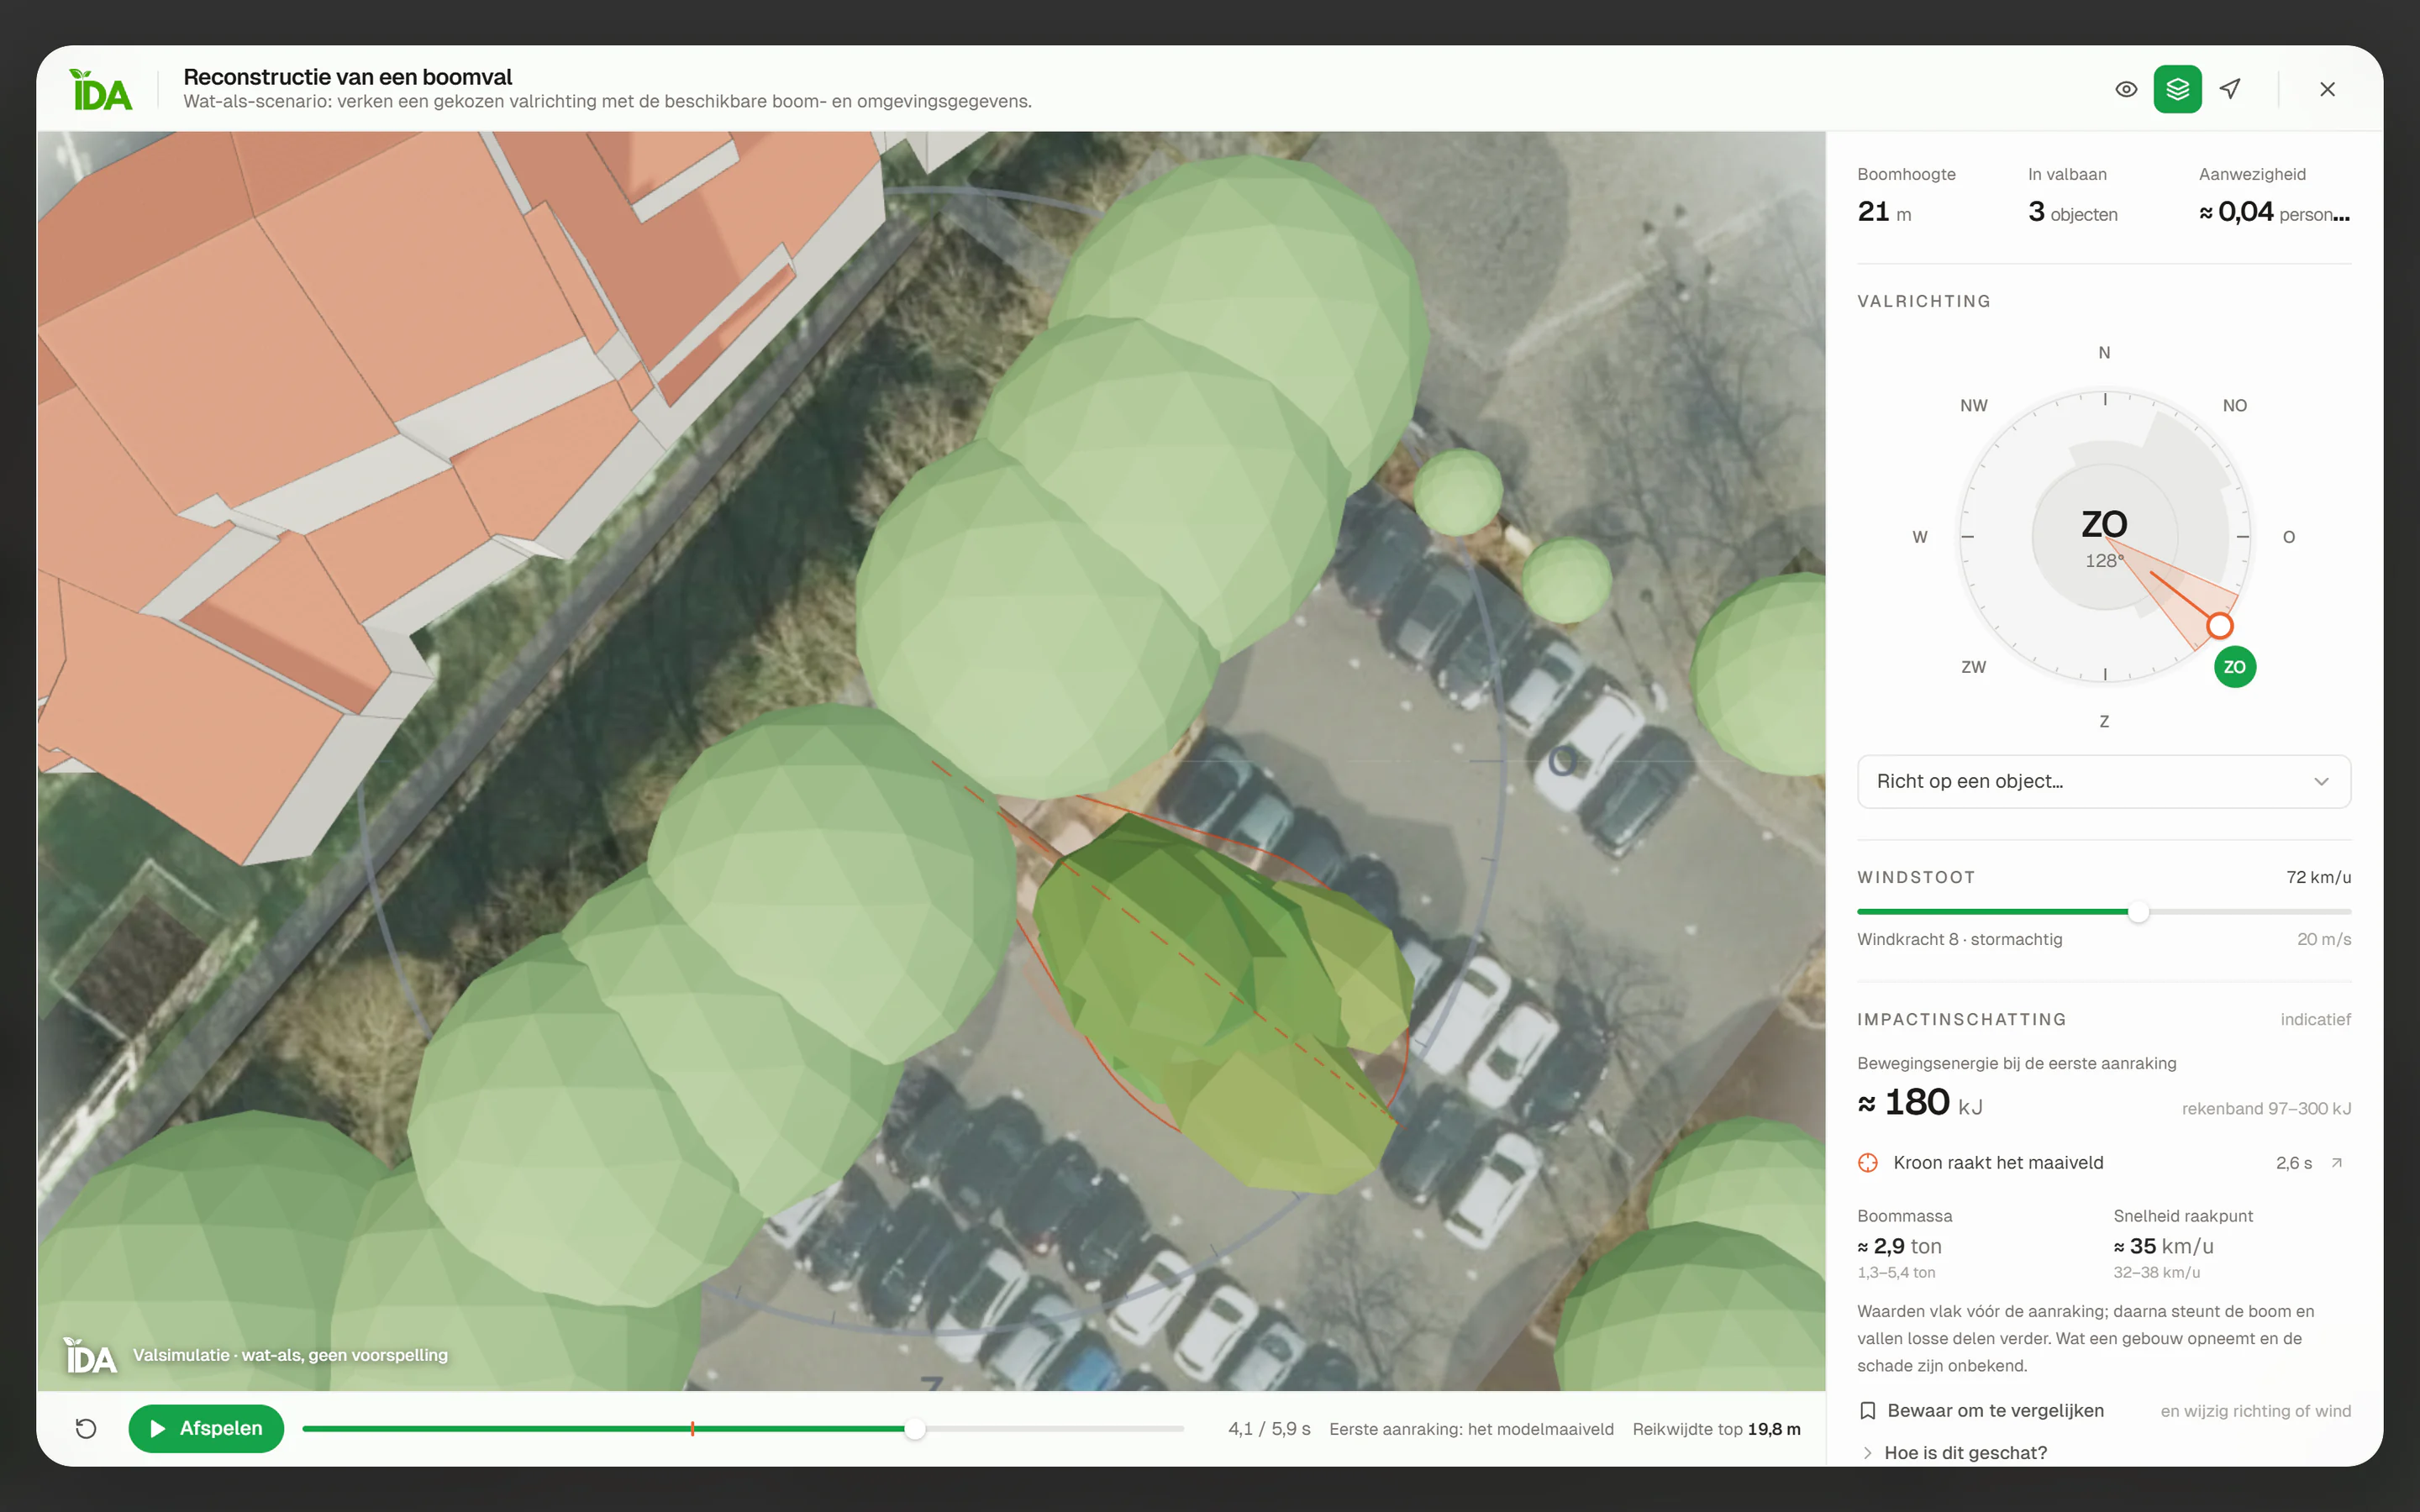
Task: Click the Windstoot slider handle
Action: tap(2138, 911)
